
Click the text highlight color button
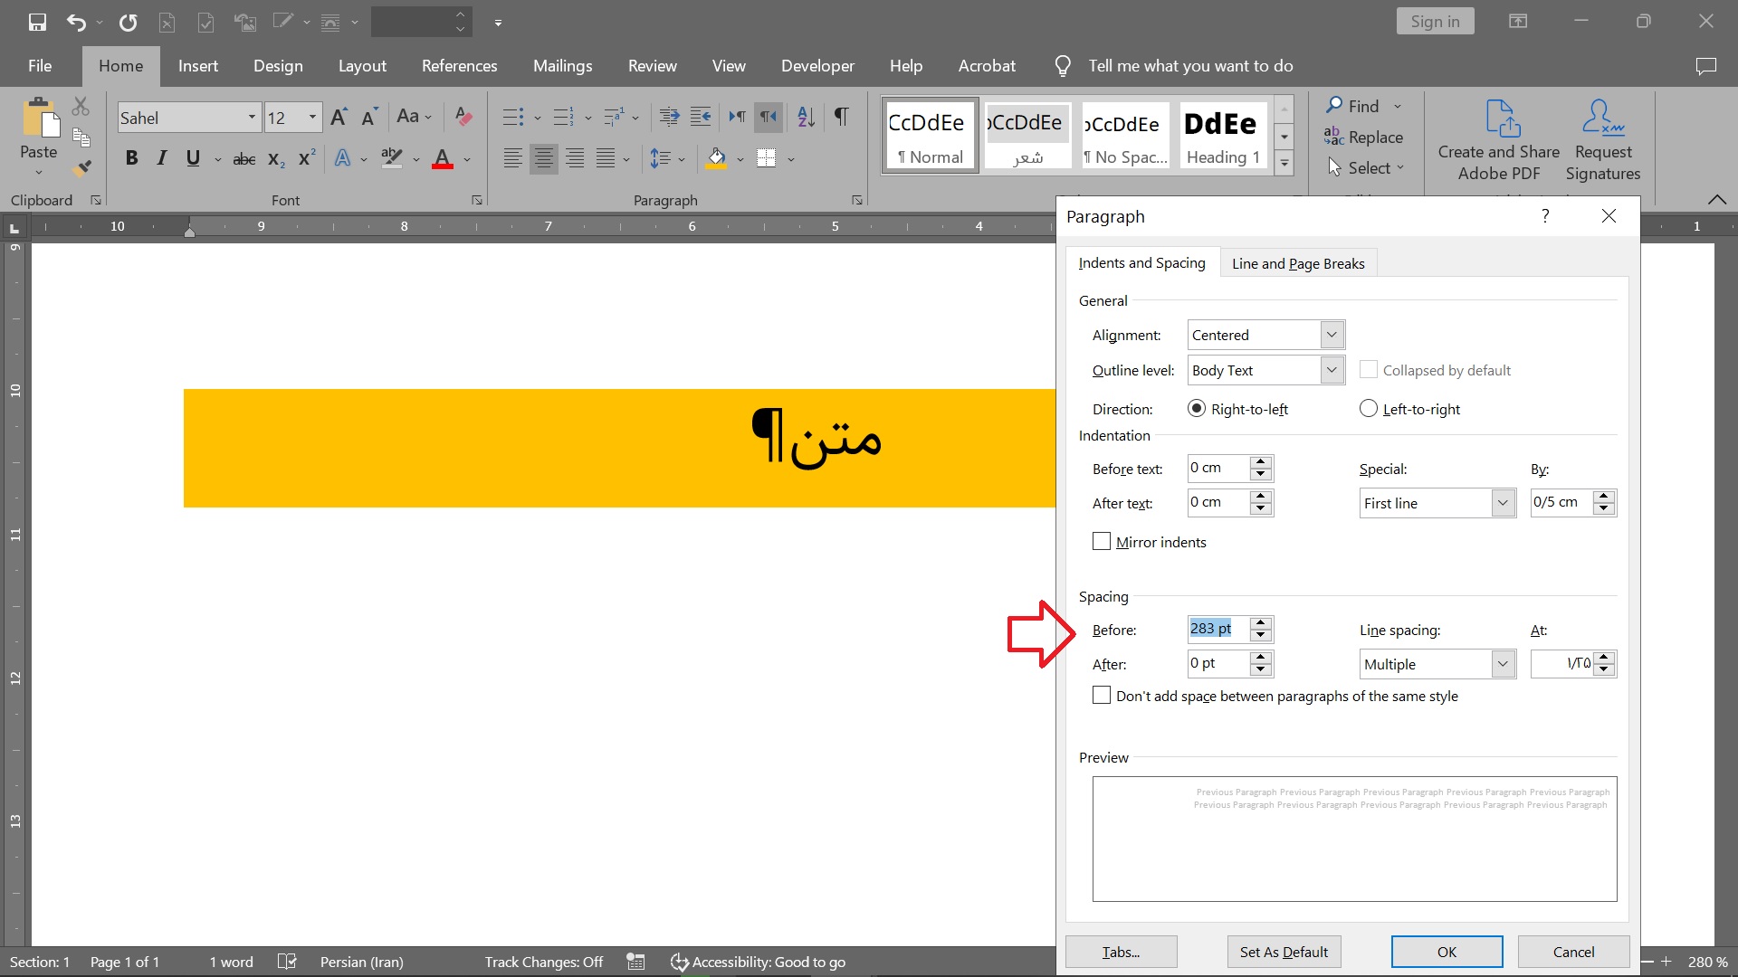[x=391, y=159]
